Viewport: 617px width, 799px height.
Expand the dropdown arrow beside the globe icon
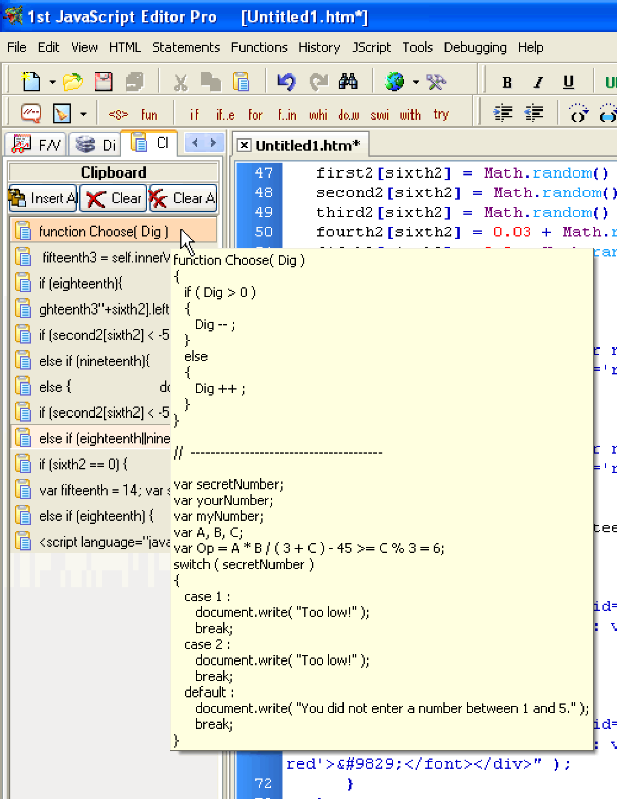pos(416,82)
